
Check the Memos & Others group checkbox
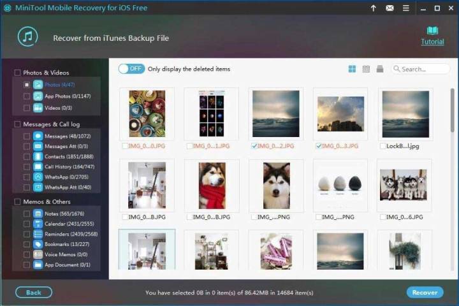[x=18, y=201]
